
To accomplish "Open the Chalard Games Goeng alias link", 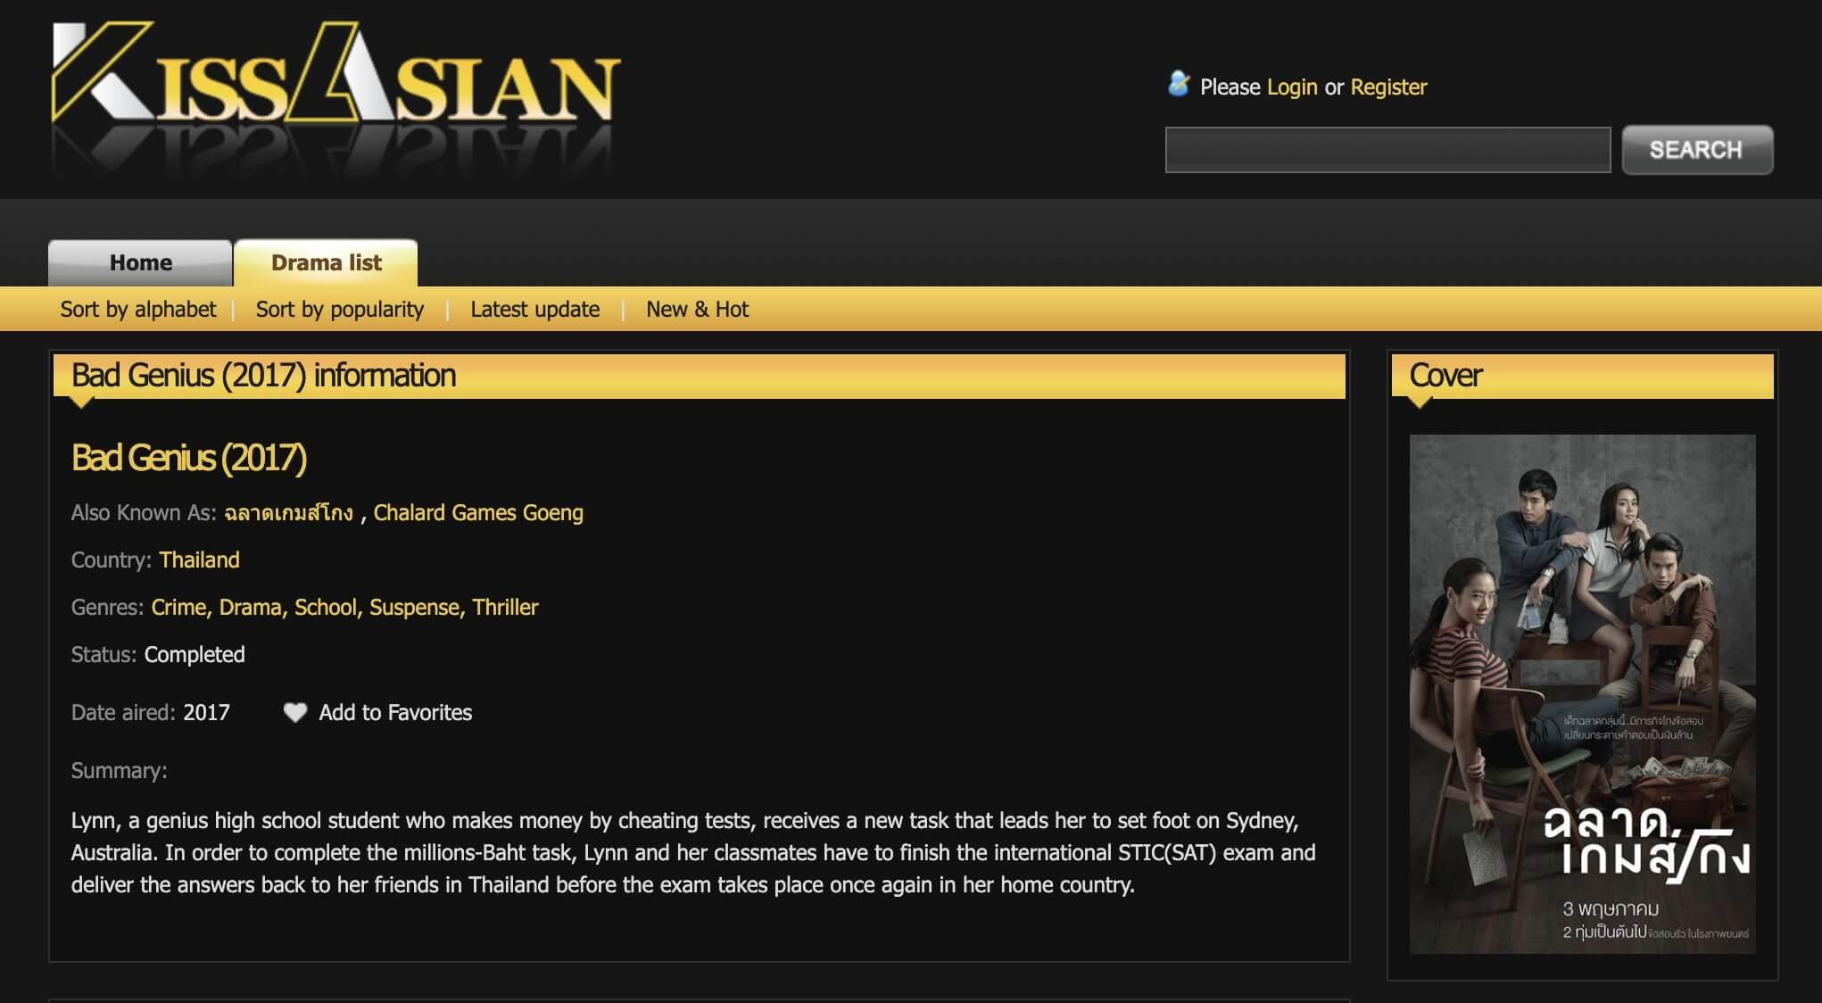I will click(x=477, y=512).
